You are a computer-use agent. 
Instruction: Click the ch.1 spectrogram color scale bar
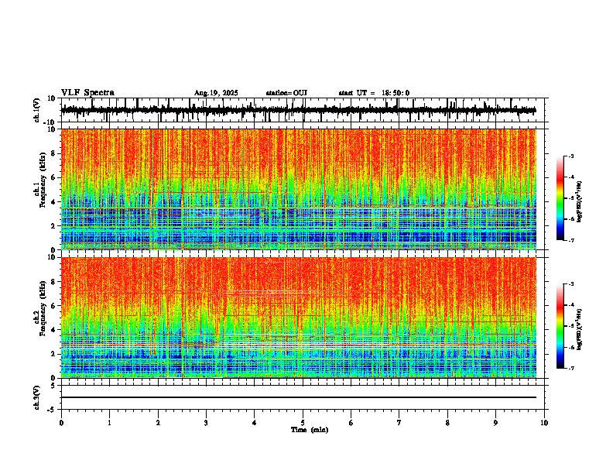pyautogui.click(x=560, y=198)
